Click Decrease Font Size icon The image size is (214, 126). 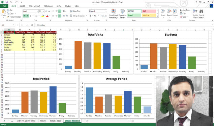point(49,11)
